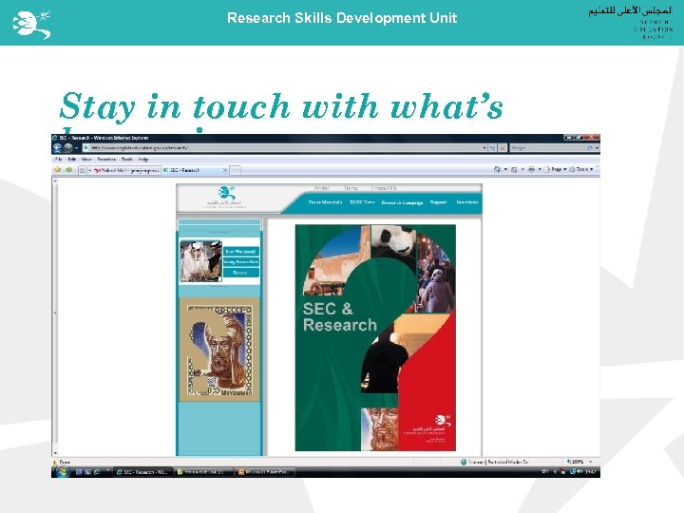Click the Arabic link on SEC page
The height and width of the screenshot is (513, 684).
tap(322, 188)
